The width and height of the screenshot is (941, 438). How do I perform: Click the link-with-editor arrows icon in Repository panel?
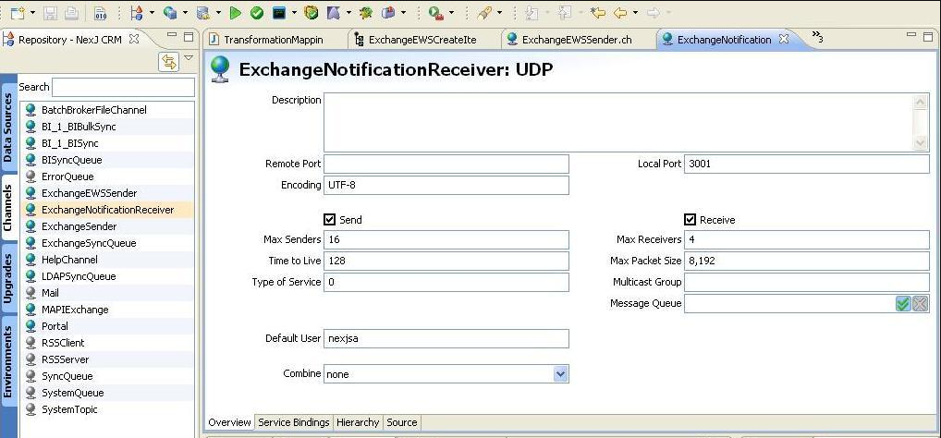(168, 62)
